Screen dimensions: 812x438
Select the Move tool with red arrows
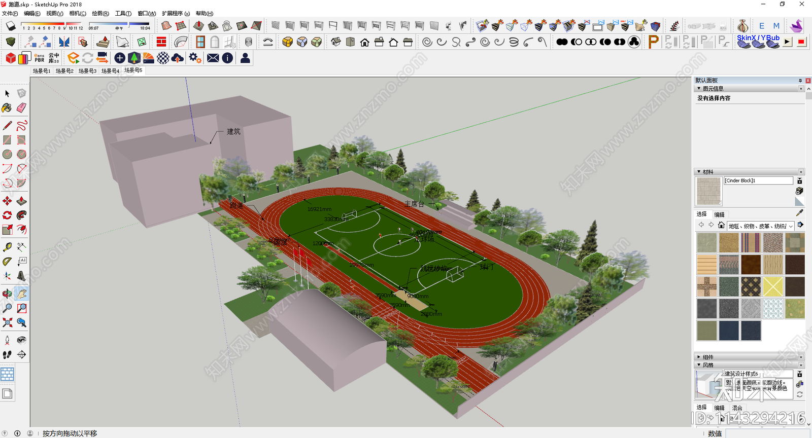(x=7, y=201)
